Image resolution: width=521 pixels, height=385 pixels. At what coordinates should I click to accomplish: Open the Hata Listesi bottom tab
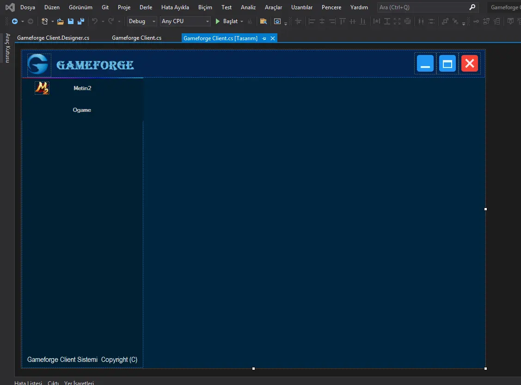click(28, 383)
